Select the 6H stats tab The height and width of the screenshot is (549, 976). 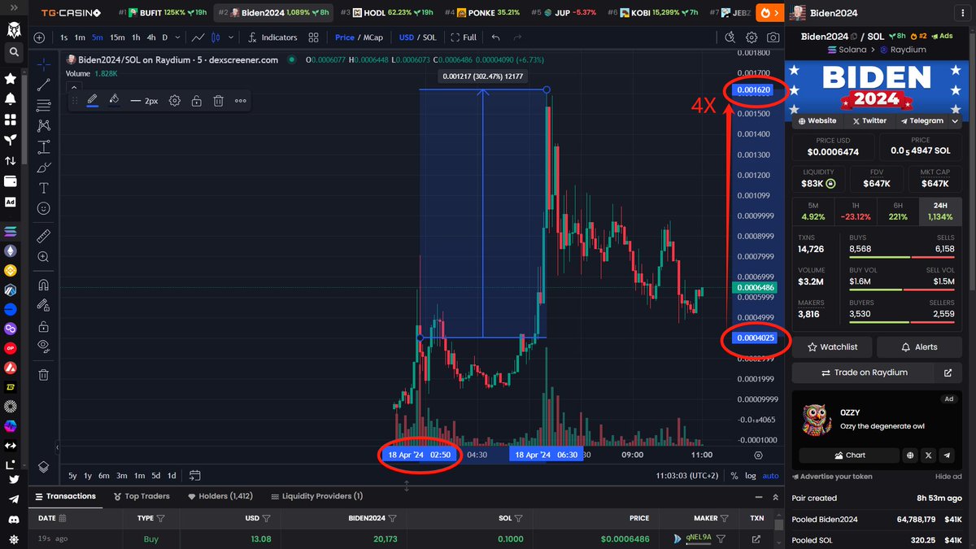(898, 211)
